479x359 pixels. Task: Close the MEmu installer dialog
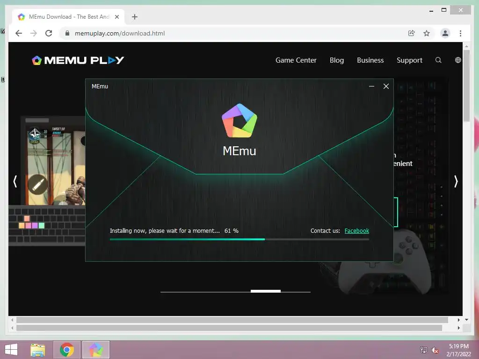coord(386,86)
